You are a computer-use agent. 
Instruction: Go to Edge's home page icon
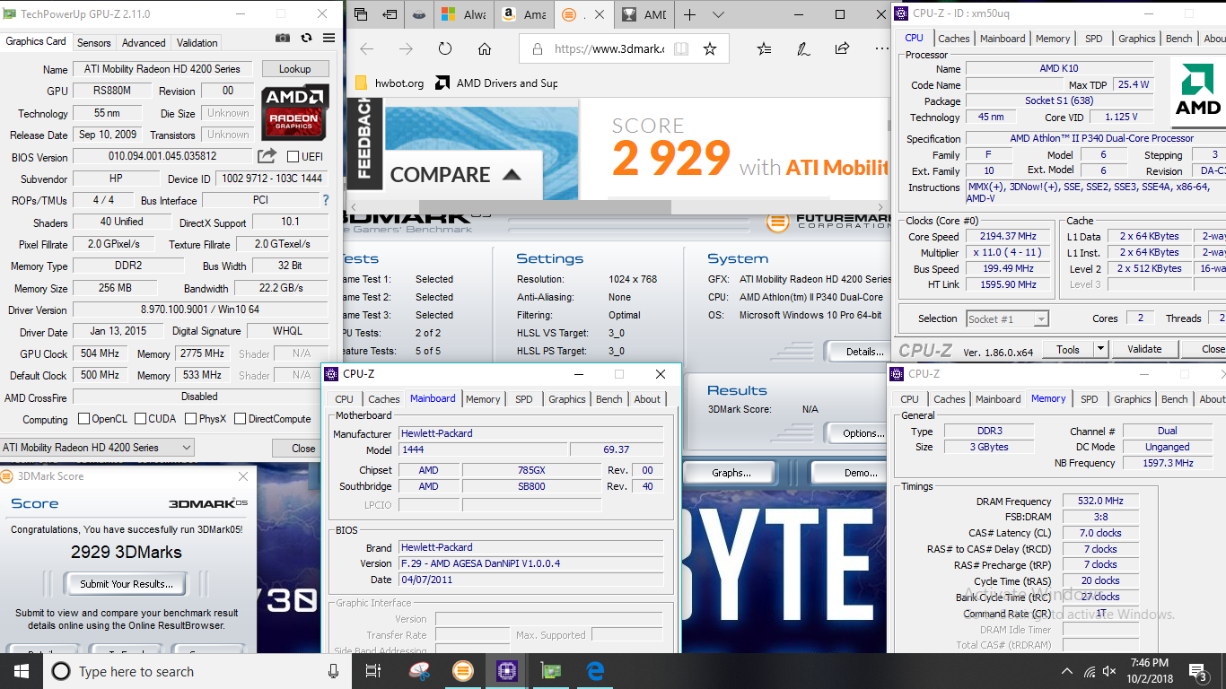coord(485,49)
